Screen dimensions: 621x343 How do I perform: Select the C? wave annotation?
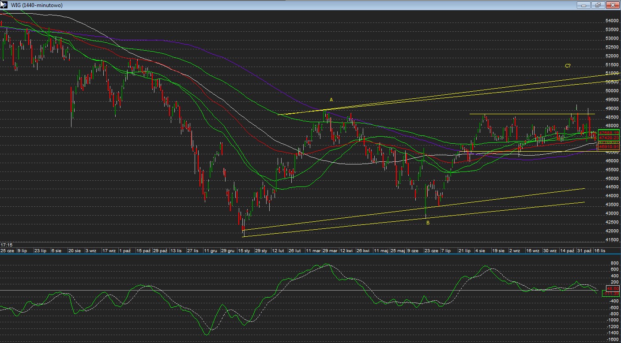pyautogui.click(x=568, y=66)
